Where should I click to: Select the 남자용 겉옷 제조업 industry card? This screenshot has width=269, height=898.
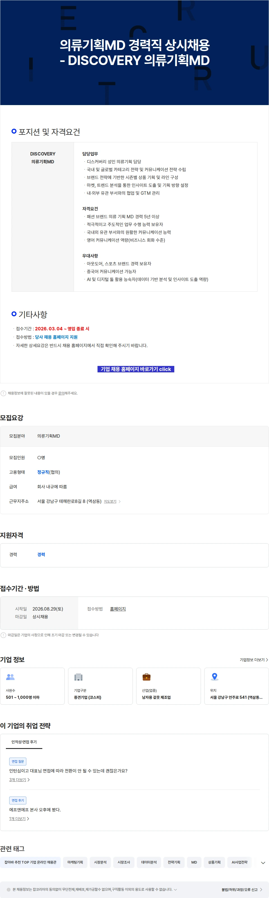[168, 686]
